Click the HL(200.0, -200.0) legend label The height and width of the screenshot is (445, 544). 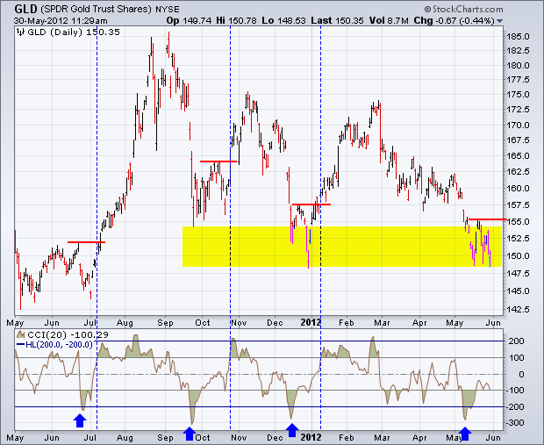click(x=59, y=345)
